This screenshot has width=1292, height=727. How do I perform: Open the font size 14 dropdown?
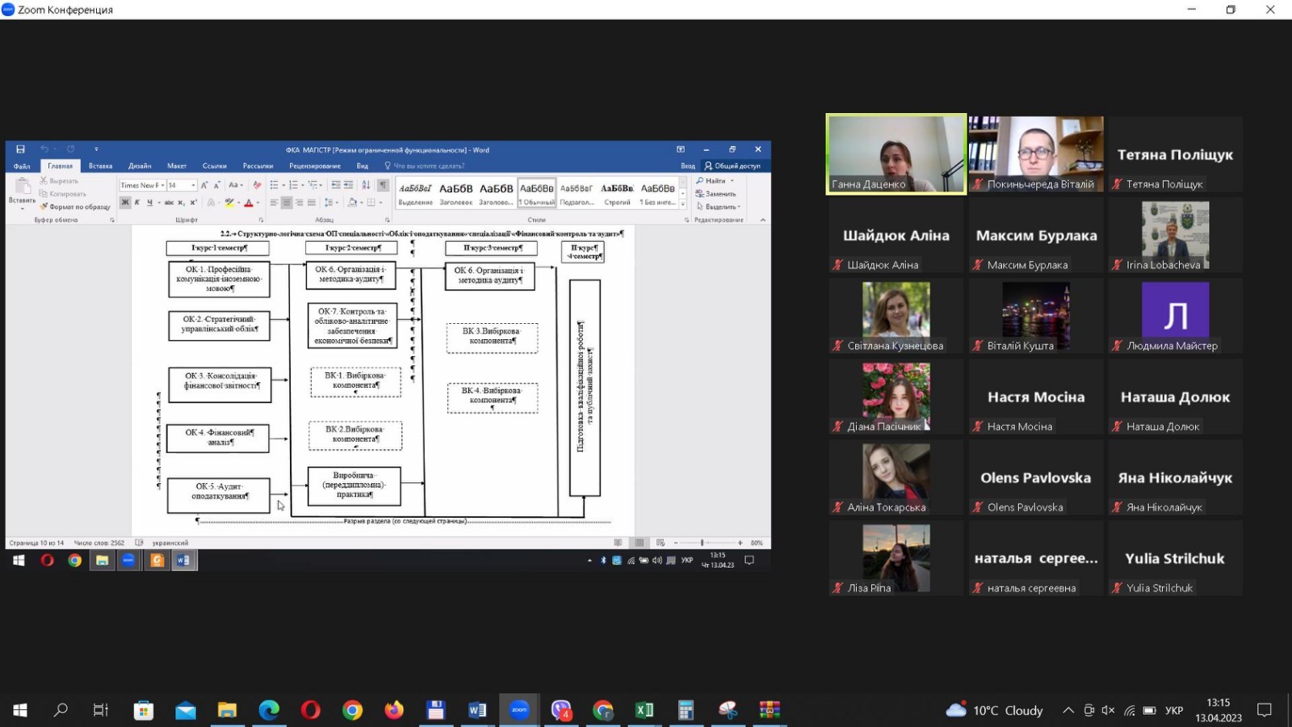193,185
